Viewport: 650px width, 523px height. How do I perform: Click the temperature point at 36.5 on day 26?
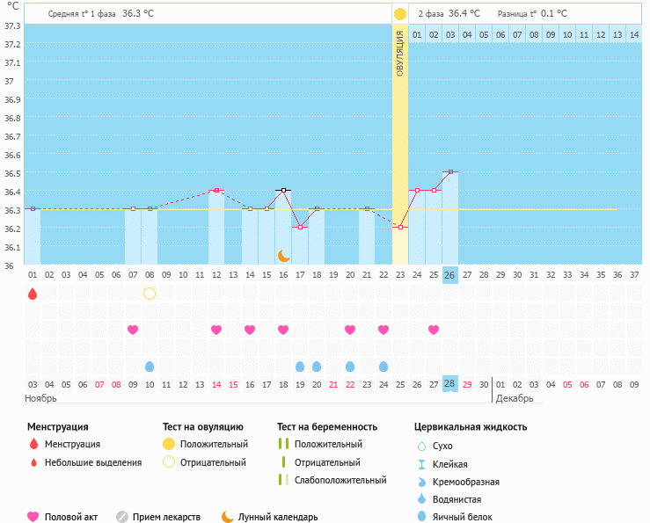(x=450, y=172)
